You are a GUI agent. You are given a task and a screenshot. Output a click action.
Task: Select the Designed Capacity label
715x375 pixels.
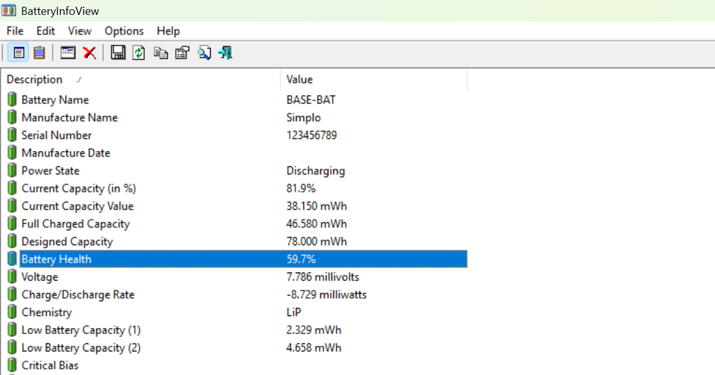coord(67,242)
